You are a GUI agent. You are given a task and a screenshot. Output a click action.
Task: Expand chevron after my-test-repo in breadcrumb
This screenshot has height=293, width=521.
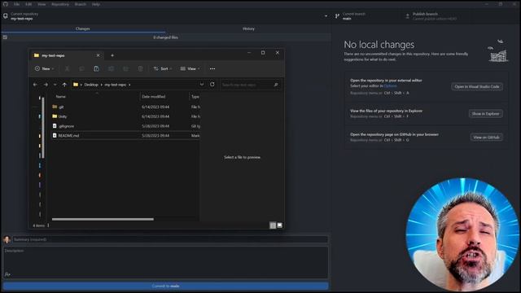tap(129, 85)
